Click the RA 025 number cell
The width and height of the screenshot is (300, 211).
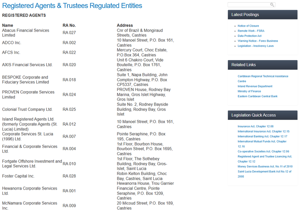pyautogui.click(x=69, y=109)
